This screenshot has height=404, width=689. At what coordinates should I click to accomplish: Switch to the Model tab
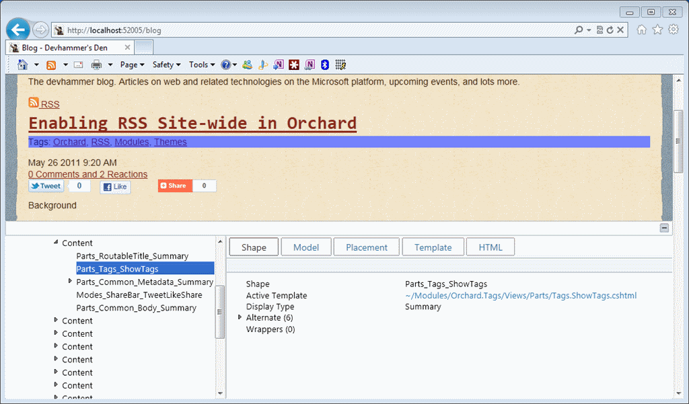click(x=306, y=247)
